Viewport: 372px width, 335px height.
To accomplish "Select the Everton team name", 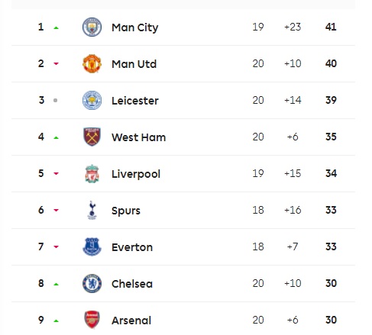I will click(132, 247).
